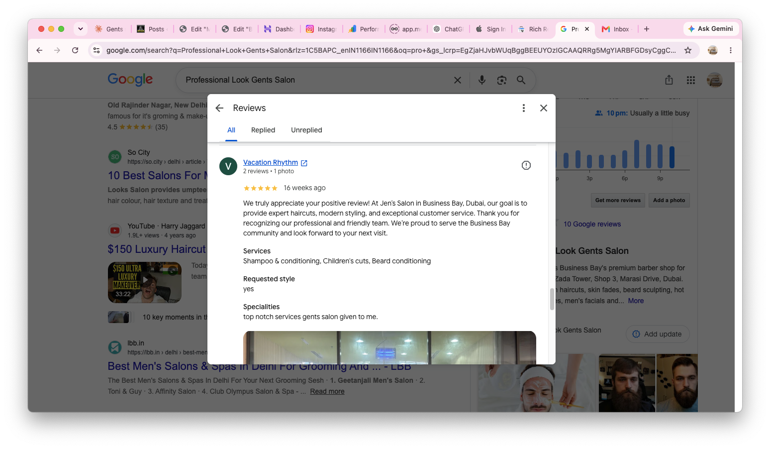The image size is (770, 449).
Task: Close the Reviews dialog
Action: (544, 108)
